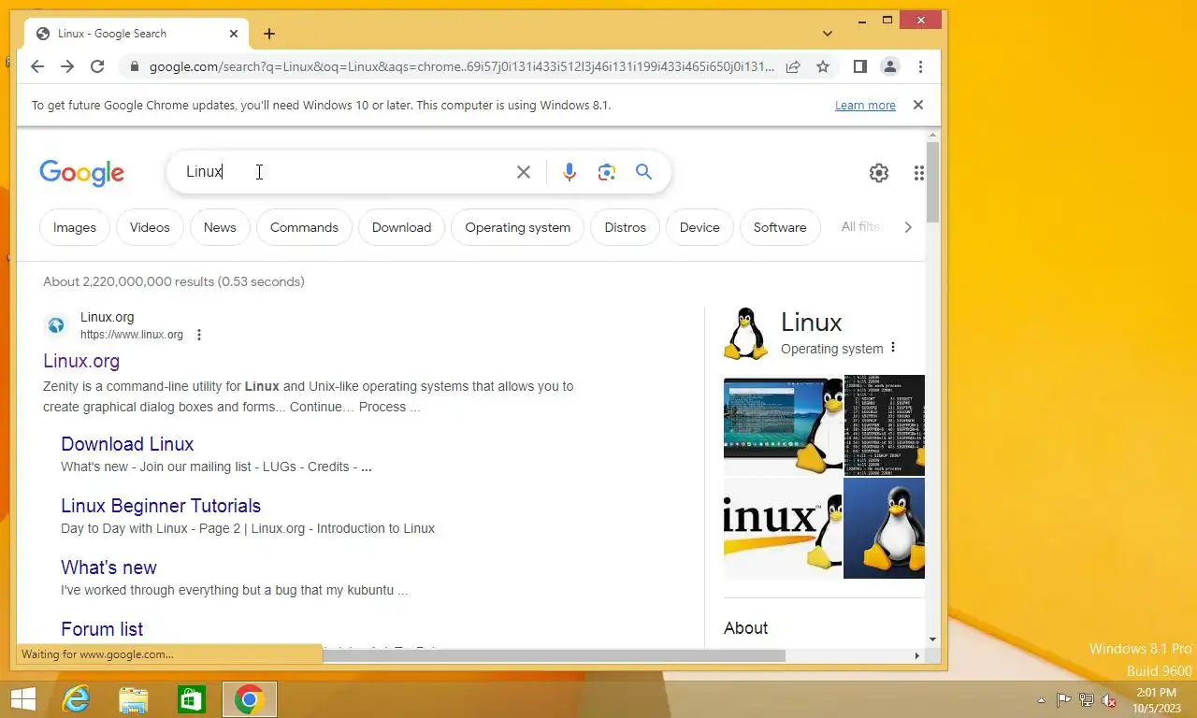Filter results by Software
This screenshot has height=718, width=1197.
click(x=780, y=227)
